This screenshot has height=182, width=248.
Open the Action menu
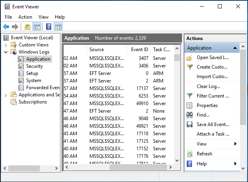coord(25,17)
